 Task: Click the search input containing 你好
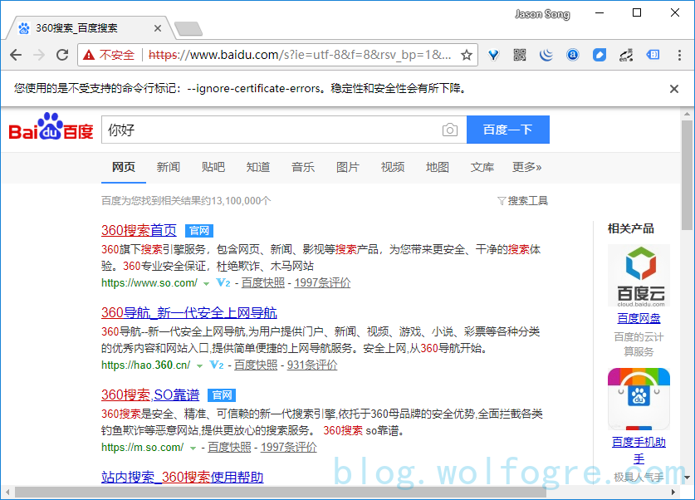pyautogui.click(x=270, y=130)
